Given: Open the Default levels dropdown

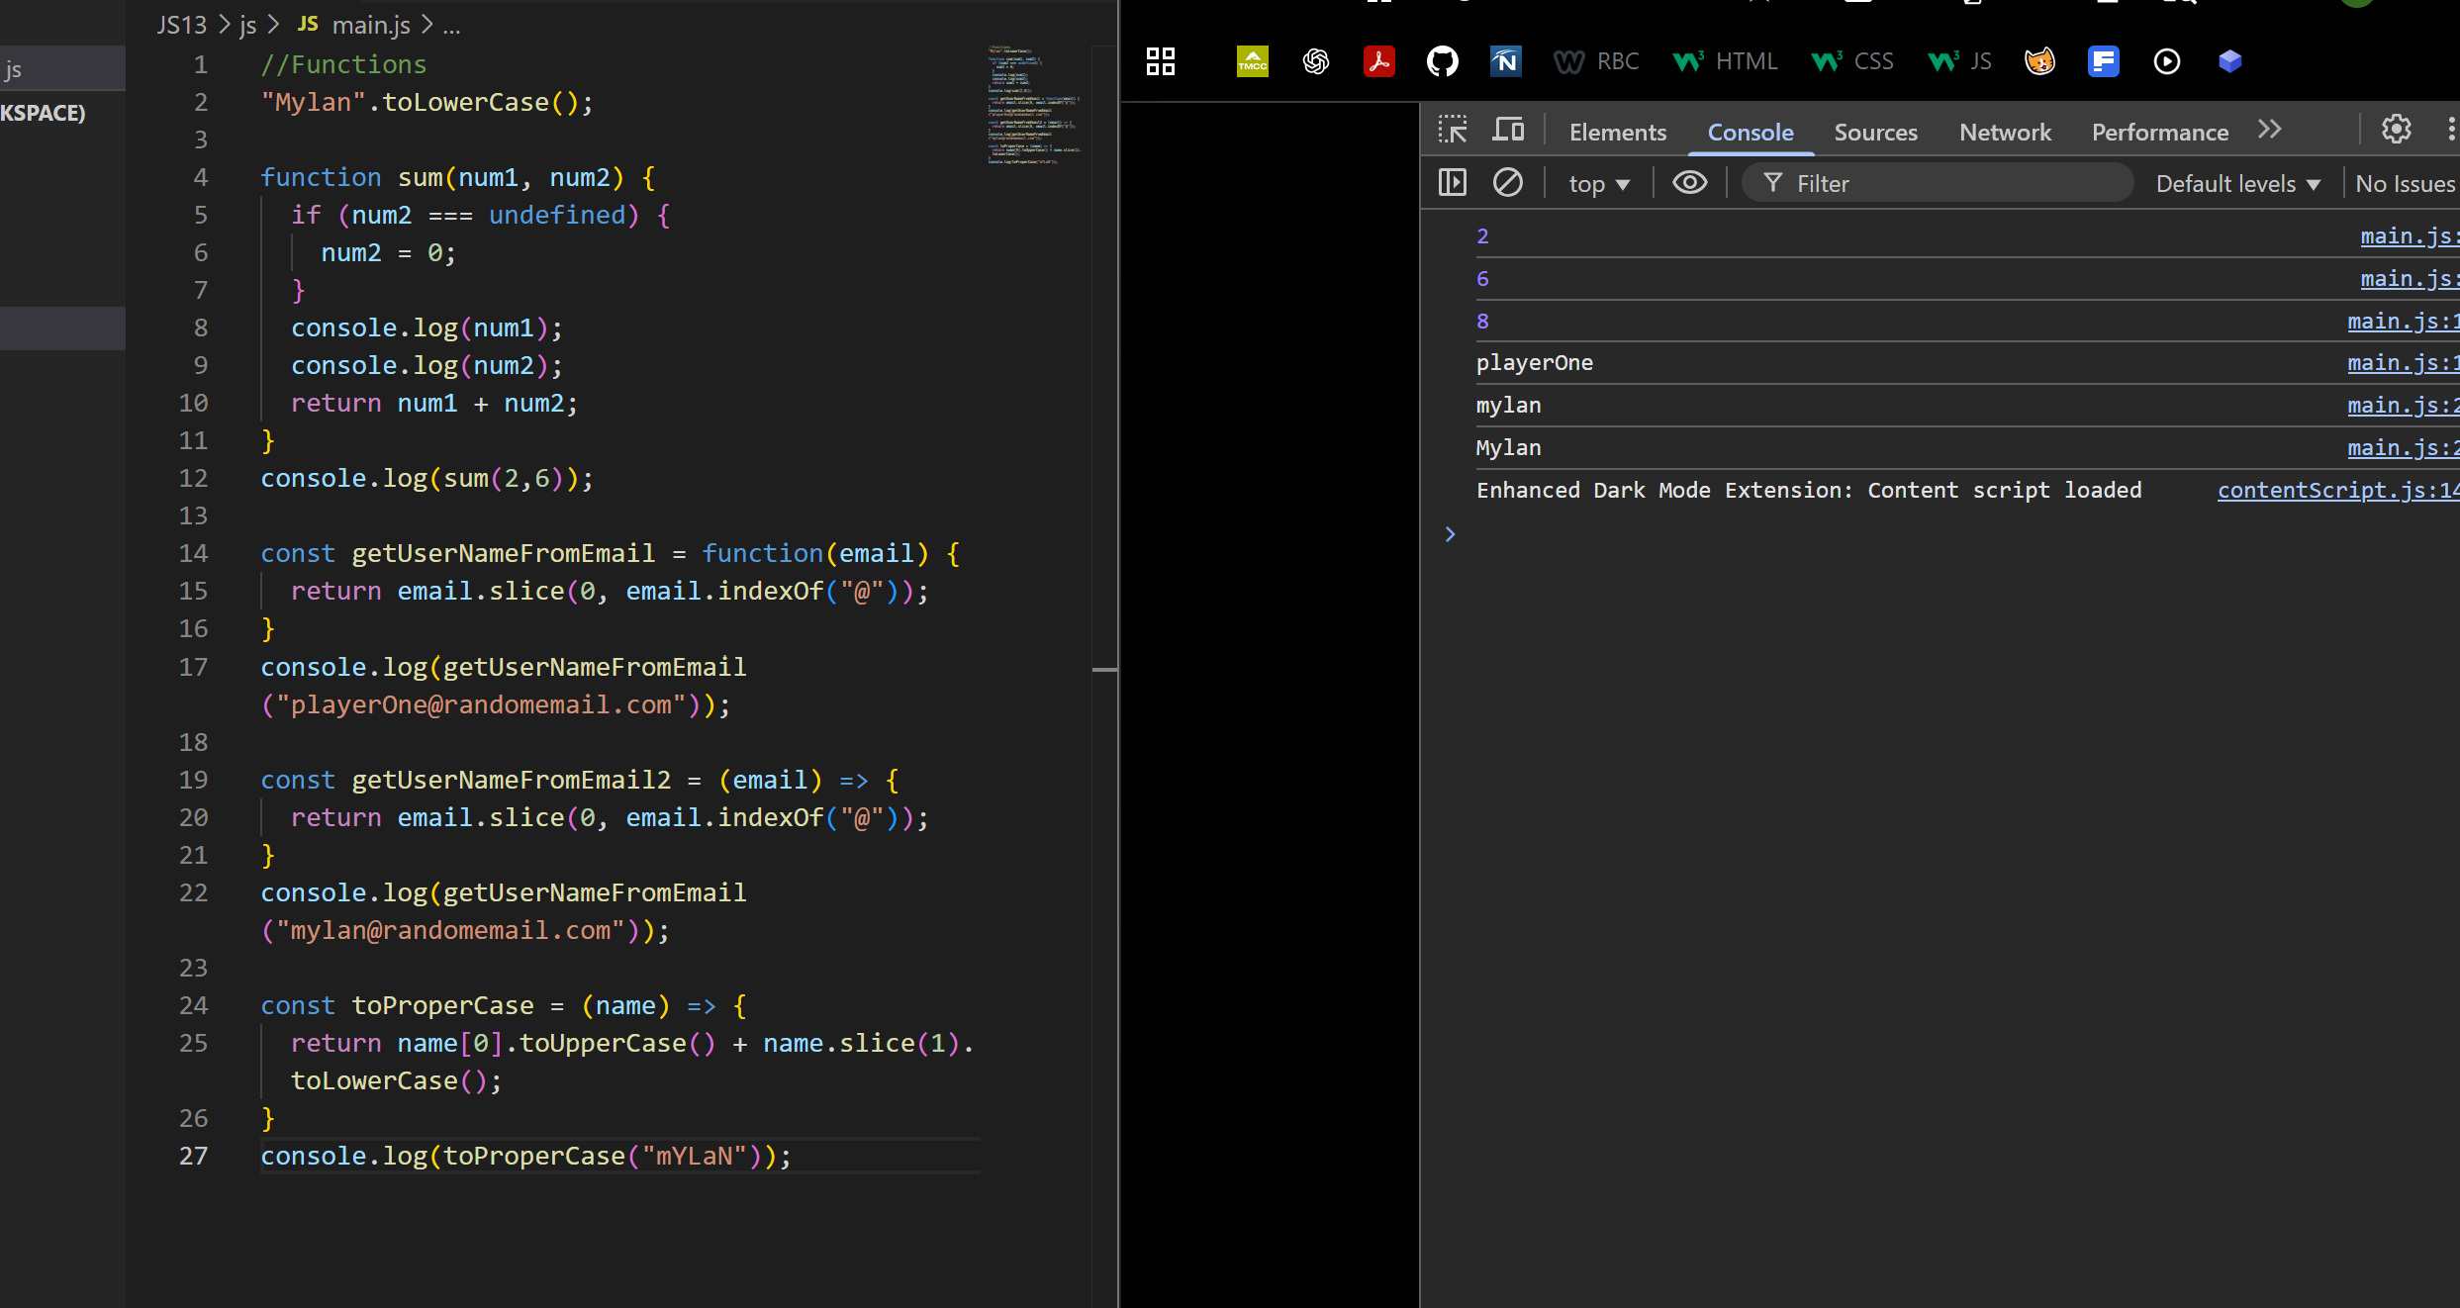Looking at the screenshot, I should pos(2237,184).
